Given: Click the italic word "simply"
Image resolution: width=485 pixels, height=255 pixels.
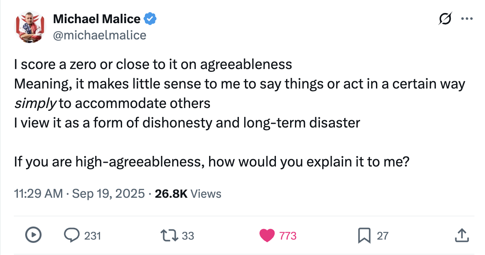Looking at the screenshot, I should click(x=35, y=104).
